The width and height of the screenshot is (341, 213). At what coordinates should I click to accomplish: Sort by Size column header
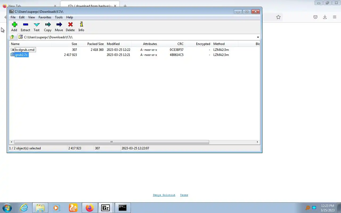click(x=65, y=44)
